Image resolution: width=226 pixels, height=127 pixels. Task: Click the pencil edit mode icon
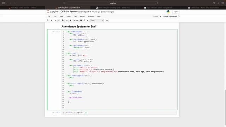[x=161, y=17]
